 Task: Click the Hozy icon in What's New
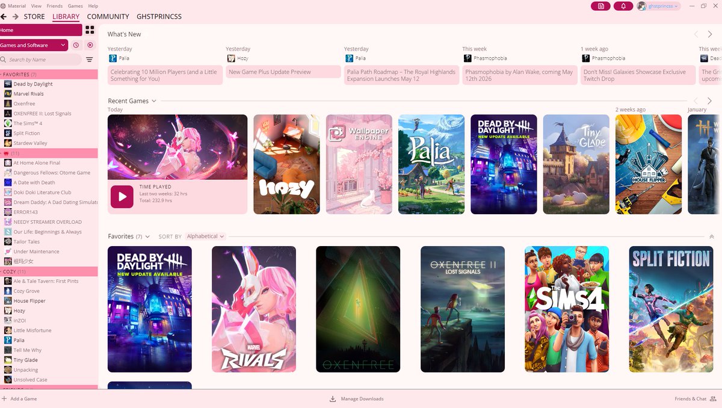[230, 58]
